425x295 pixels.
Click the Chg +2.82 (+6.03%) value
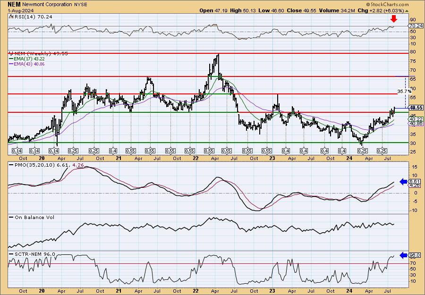[x=381, y=10]
